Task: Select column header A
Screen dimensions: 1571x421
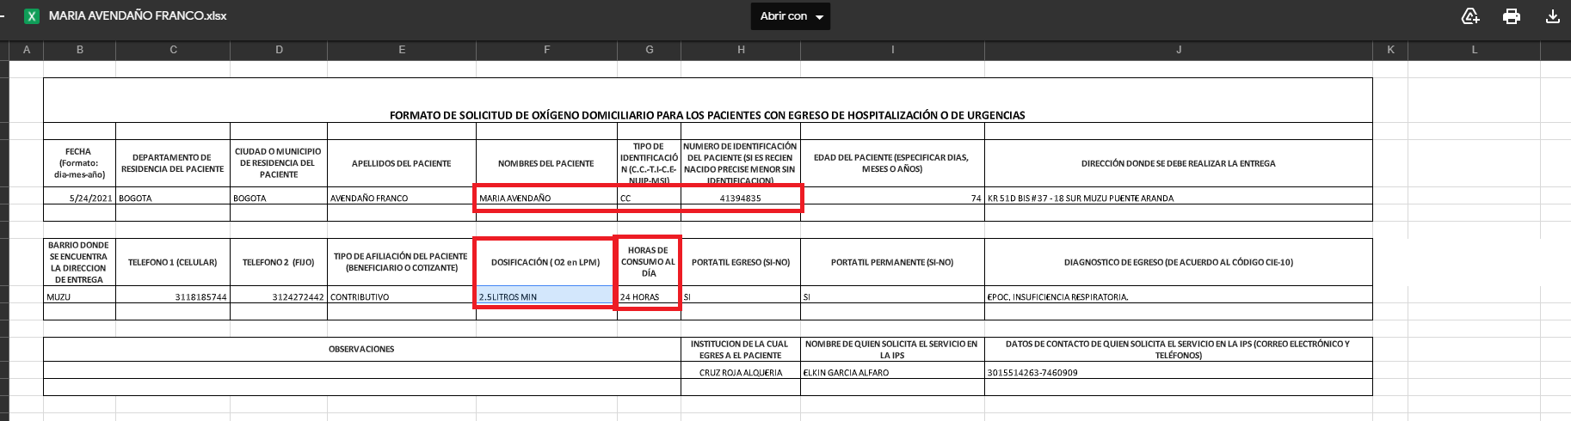Action: click(27, 50)
